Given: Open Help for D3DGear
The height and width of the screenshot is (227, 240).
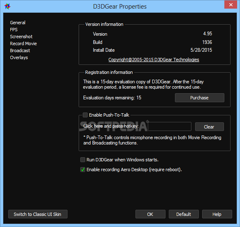Looking at the screenshot, I should pyautogui.click(x=217, y=214).
